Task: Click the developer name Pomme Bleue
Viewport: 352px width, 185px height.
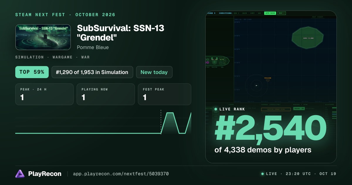Action: pos(93,47)
